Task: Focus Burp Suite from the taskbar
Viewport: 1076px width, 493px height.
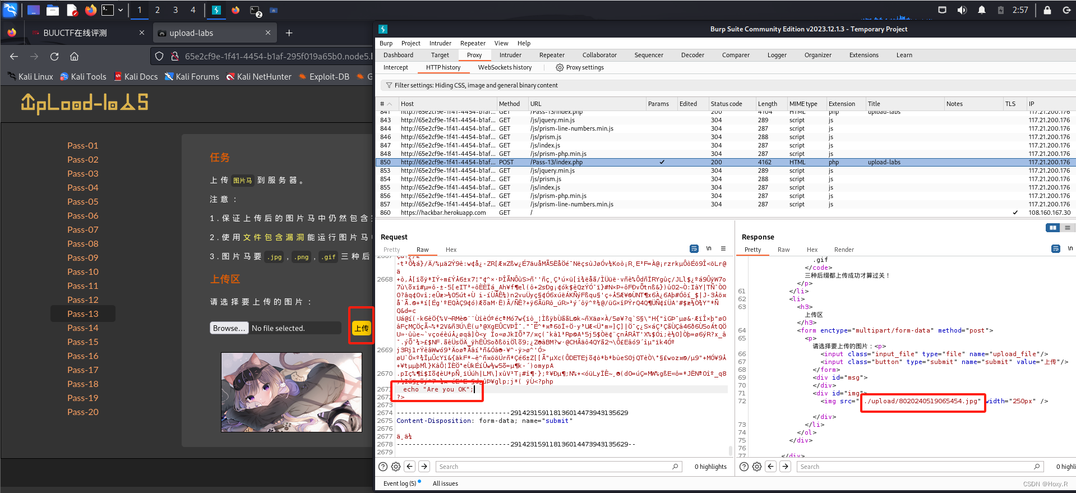Action: (x=216, y=10)
